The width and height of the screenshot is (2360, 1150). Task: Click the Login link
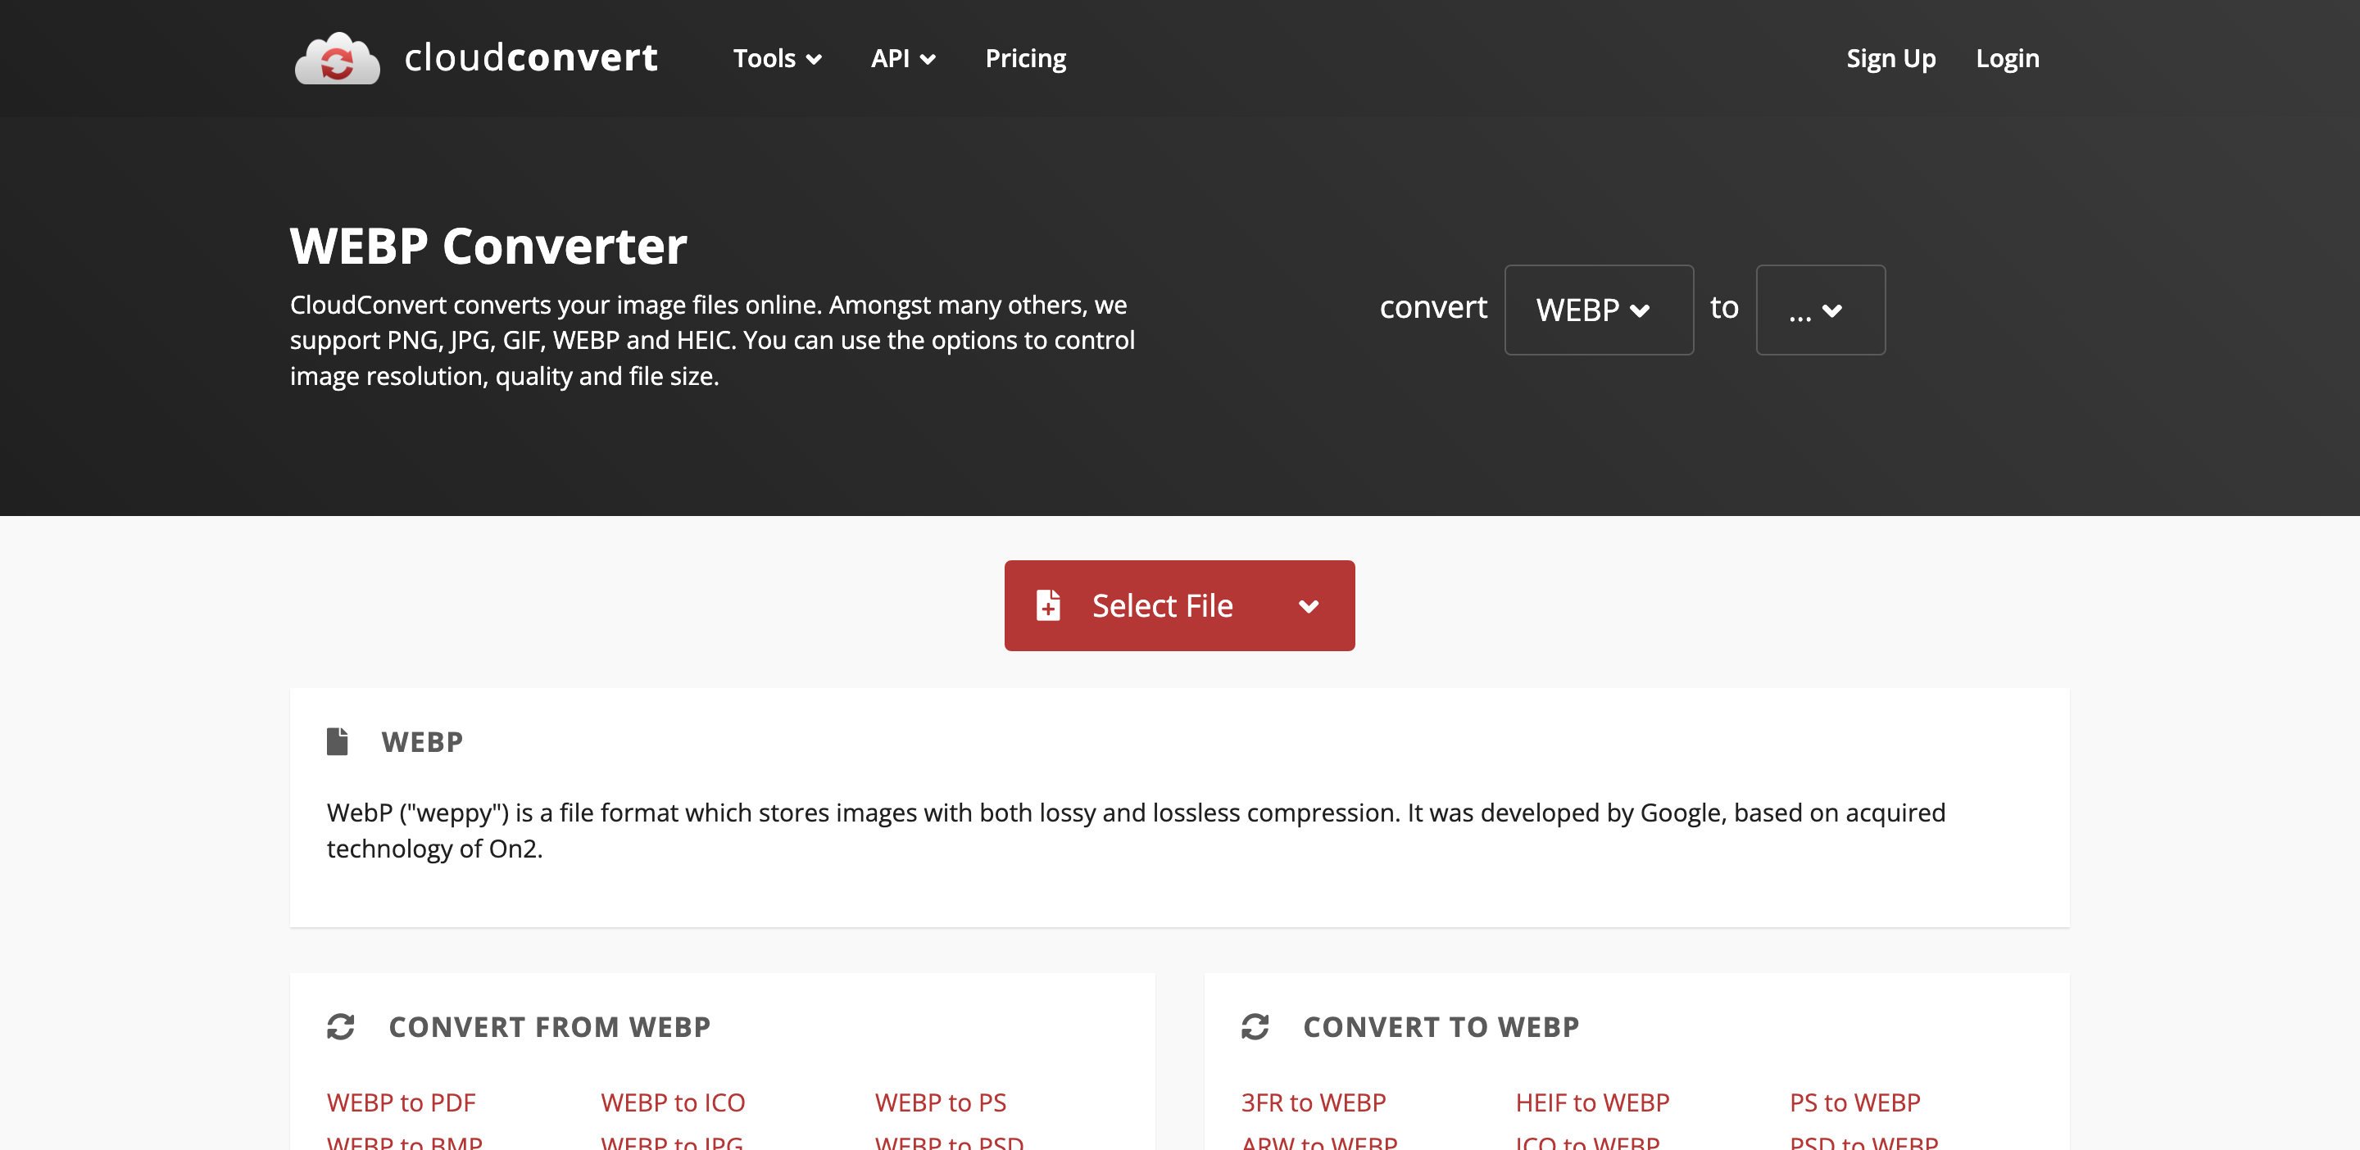point(2008,59)
